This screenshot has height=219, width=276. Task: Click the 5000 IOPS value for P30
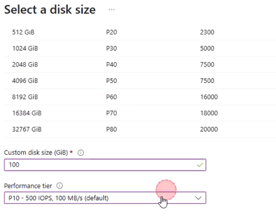(x=207, y=48)
